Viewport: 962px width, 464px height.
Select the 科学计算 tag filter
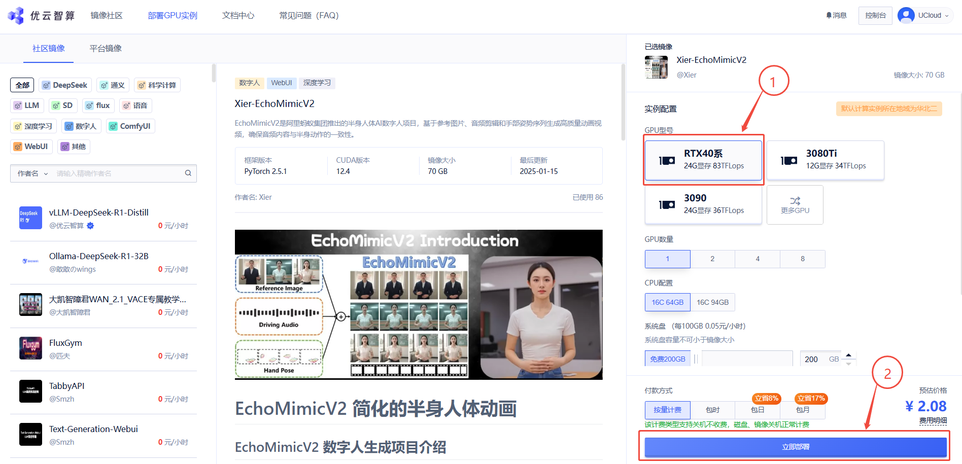pyautogui.click(x=157, y=85)
